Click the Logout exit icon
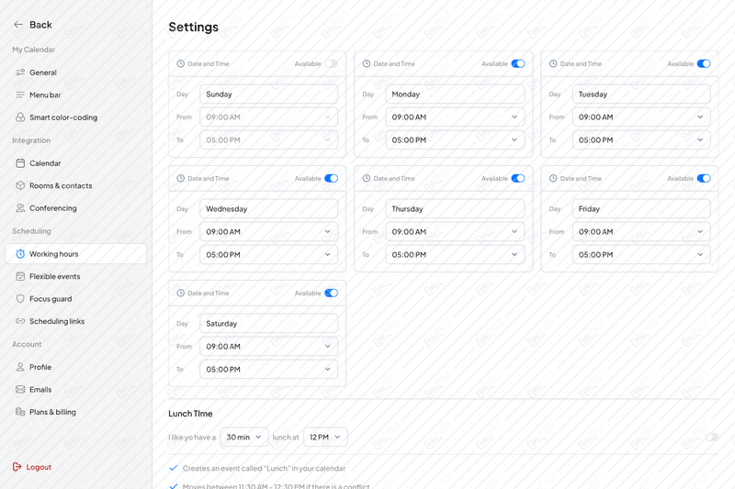735x489 pixels. 17,467
